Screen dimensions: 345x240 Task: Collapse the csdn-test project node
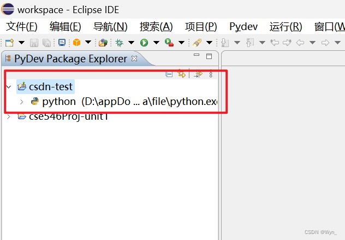pos(9,87)
